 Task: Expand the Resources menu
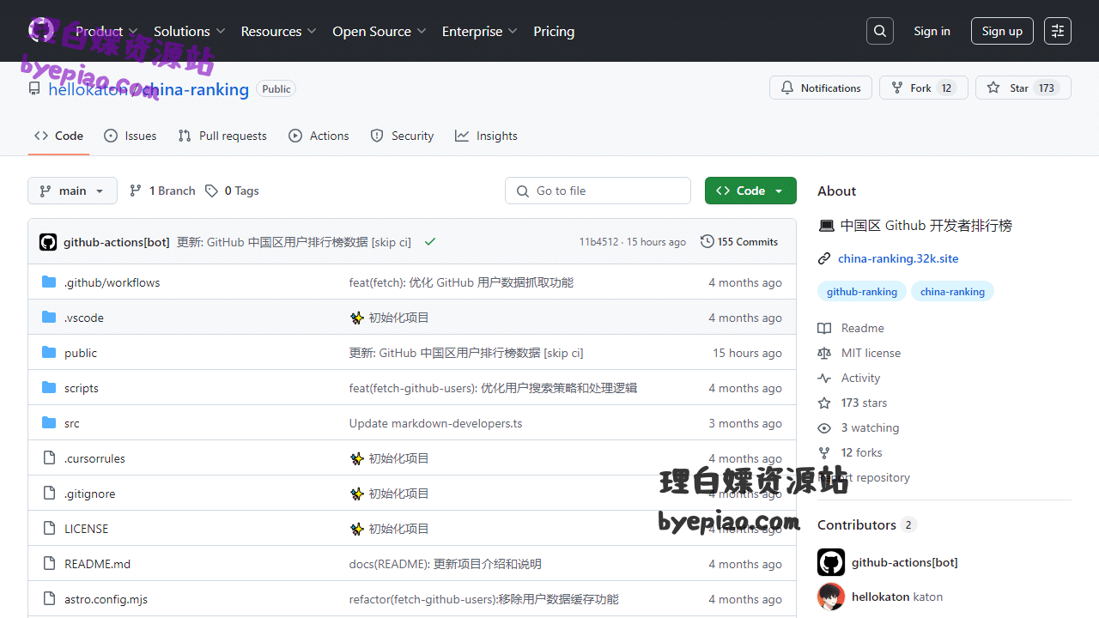click(x=279, y=31)
